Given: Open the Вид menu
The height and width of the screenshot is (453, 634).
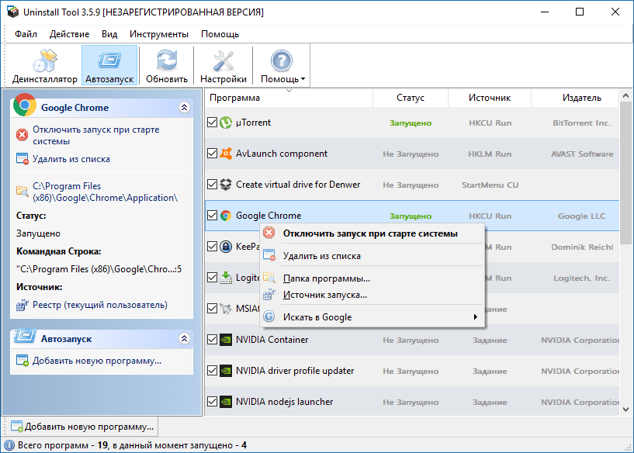Looking at the screenshot, I should 109,34.
